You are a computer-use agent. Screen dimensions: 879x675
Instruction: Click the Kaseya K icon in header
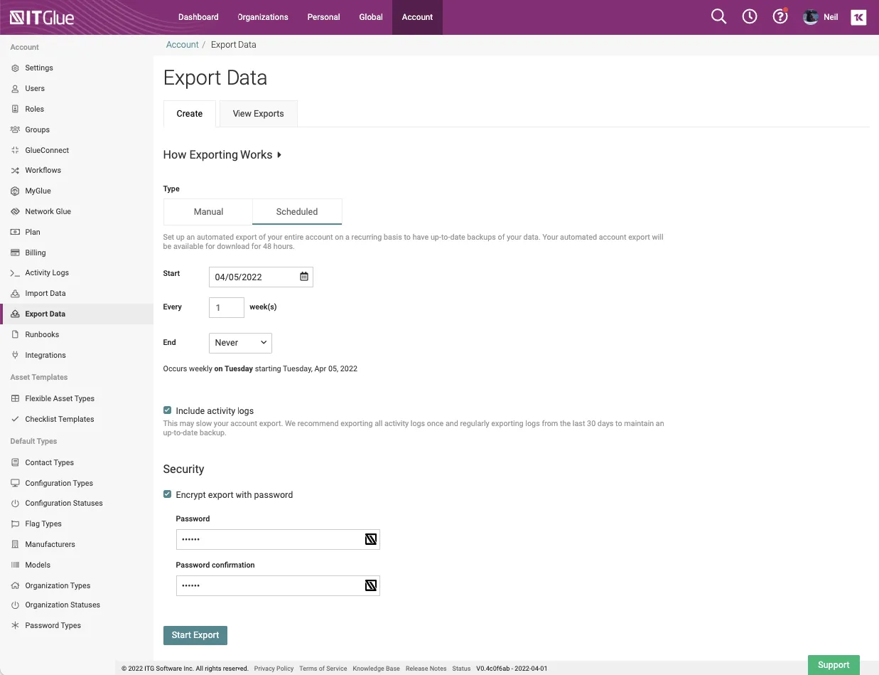(858, 18)
